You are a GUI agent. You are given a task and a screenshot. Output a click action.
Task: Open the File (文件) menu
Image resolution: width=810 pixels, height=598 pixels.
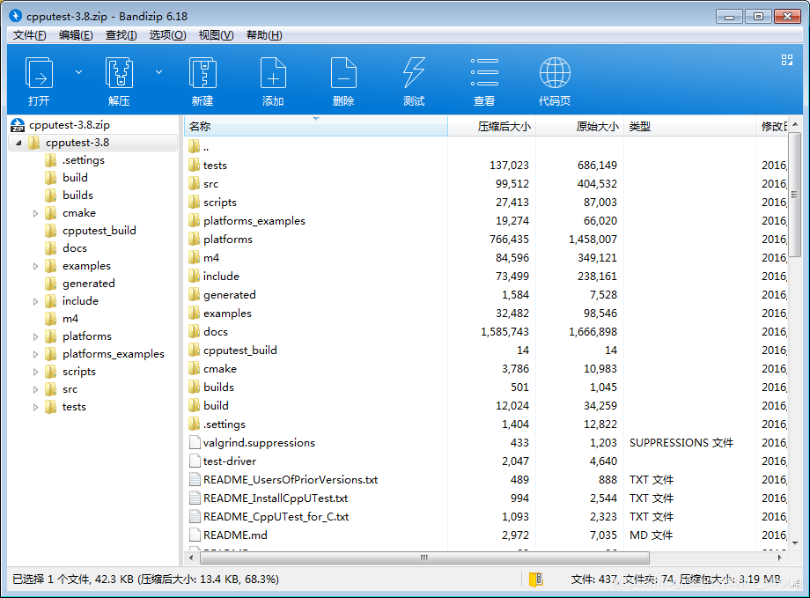click(x=29, y=35)
